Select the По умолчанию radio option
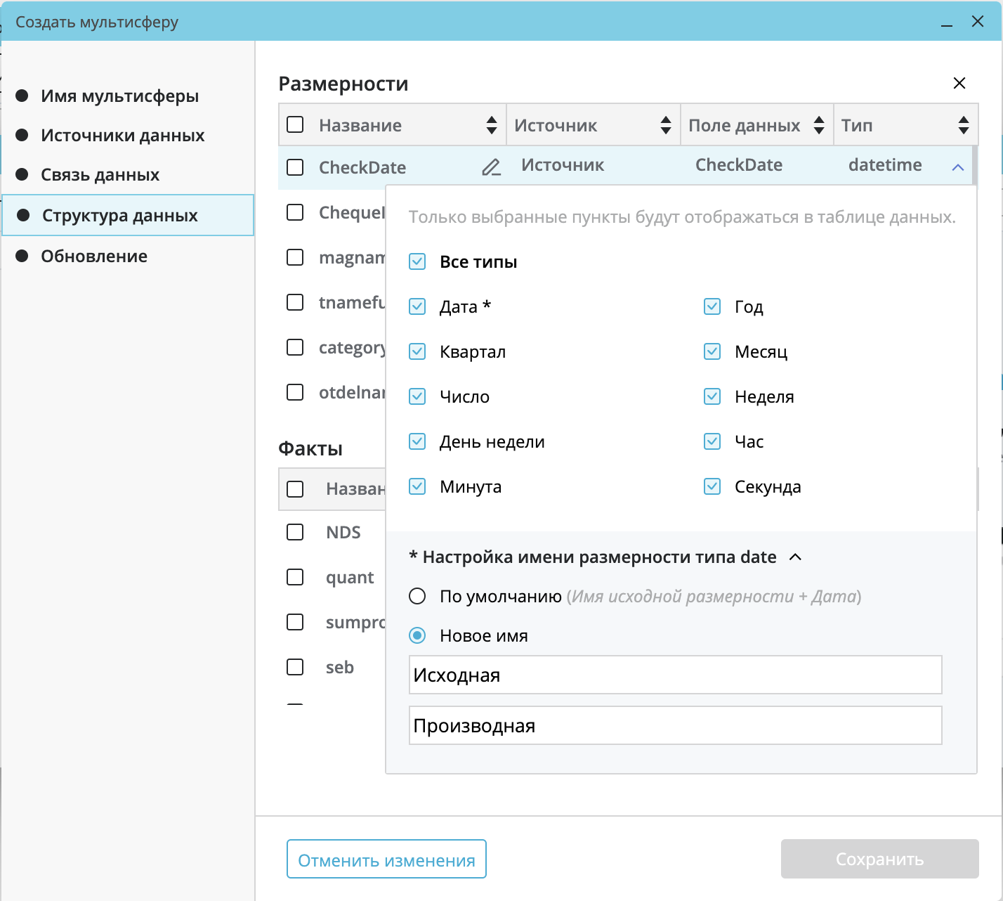Viewport: 1003px width, 901px height. (417, 596)
